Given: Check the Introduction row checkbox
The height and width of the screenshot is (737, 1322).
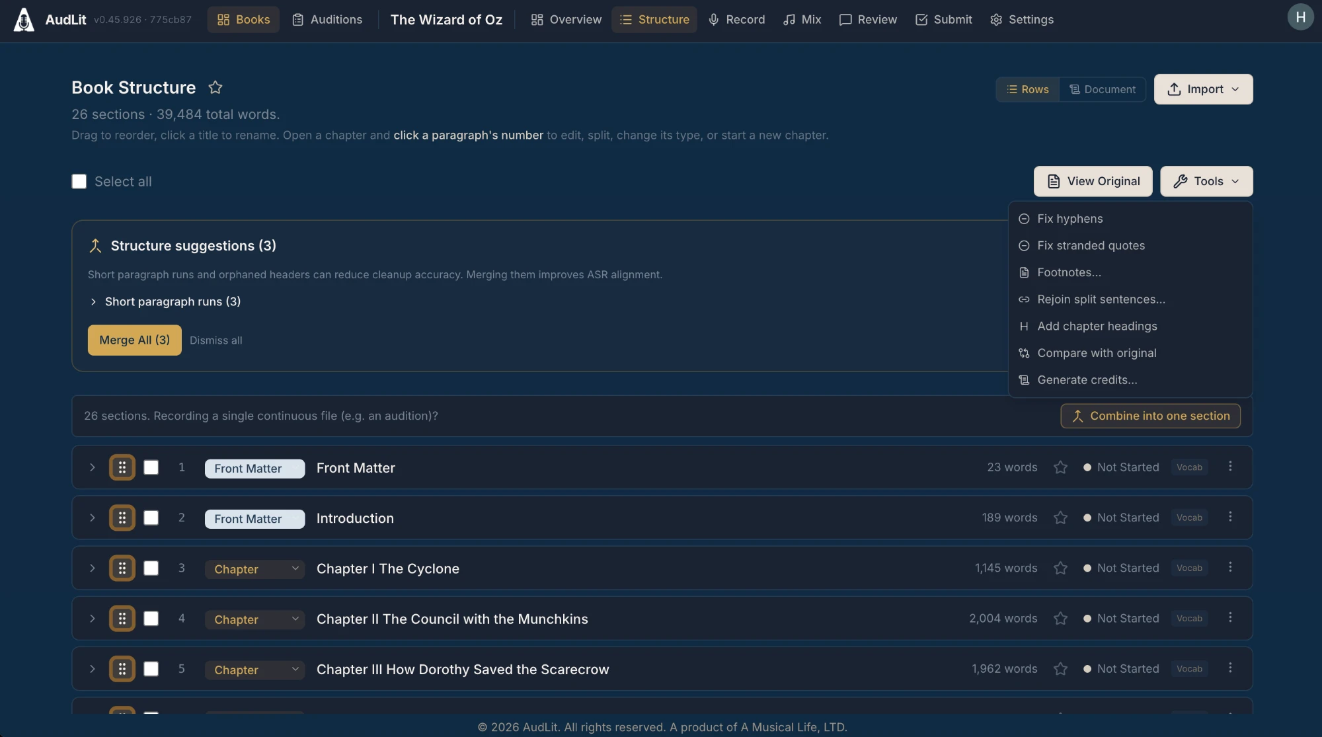Looking at the screenshot, I should pos(151,518).
